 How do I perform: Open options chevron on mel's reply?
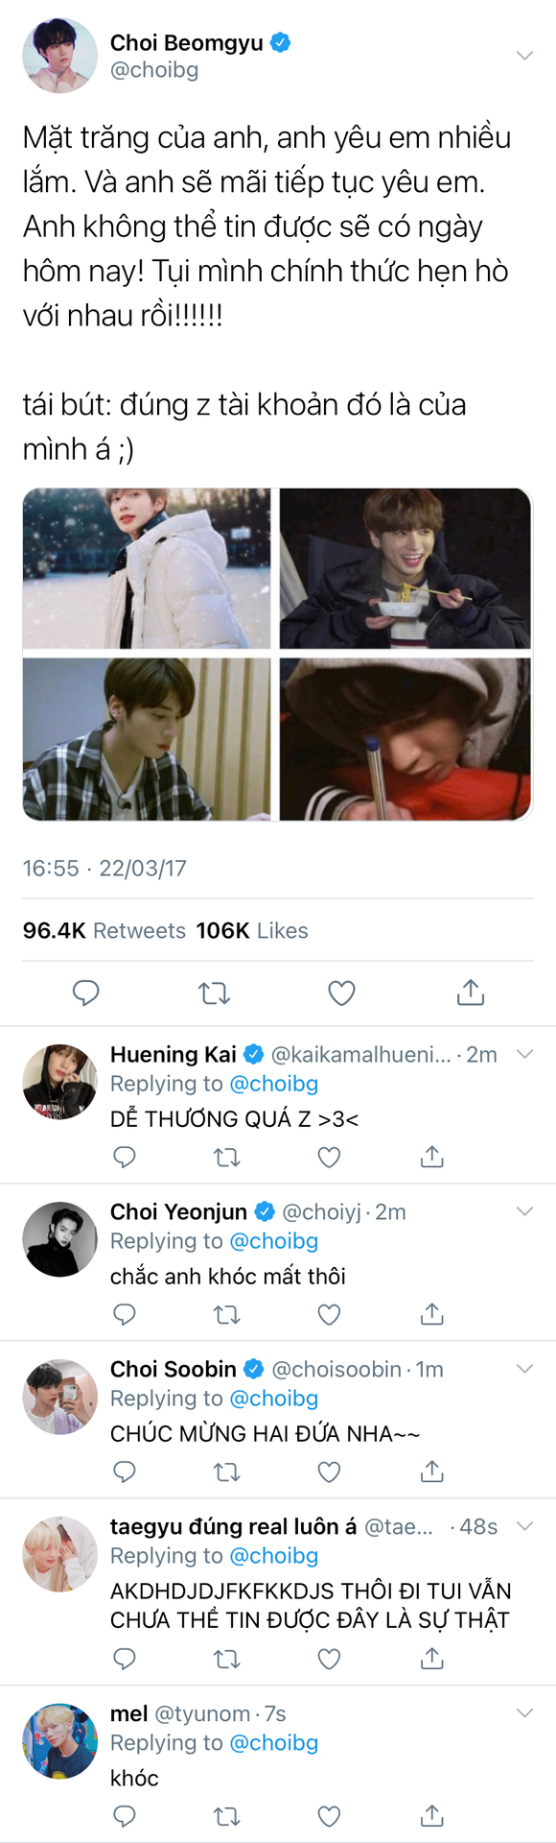pos(524,1713)
